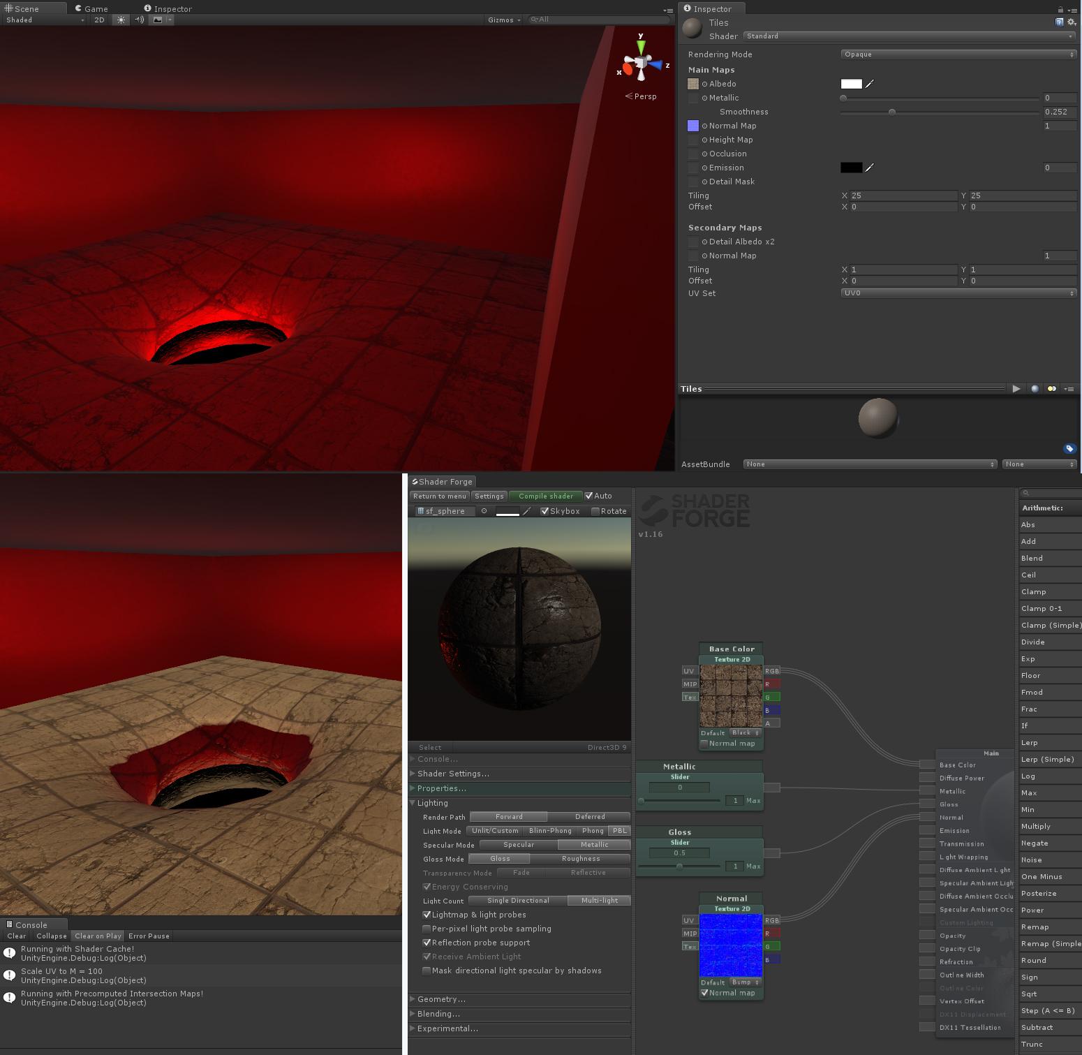Toggle scene lighting sun icon
Viewport: 1082px width, 1055px height.
[x=121, y=20]
